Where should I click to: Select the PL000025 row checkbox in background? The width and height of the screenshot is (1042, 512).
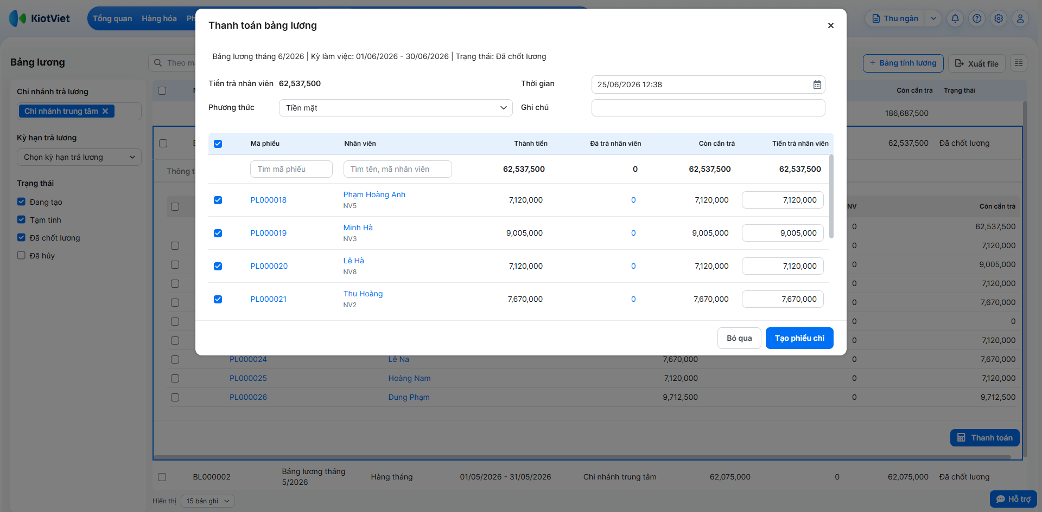[x=175, y=378]
